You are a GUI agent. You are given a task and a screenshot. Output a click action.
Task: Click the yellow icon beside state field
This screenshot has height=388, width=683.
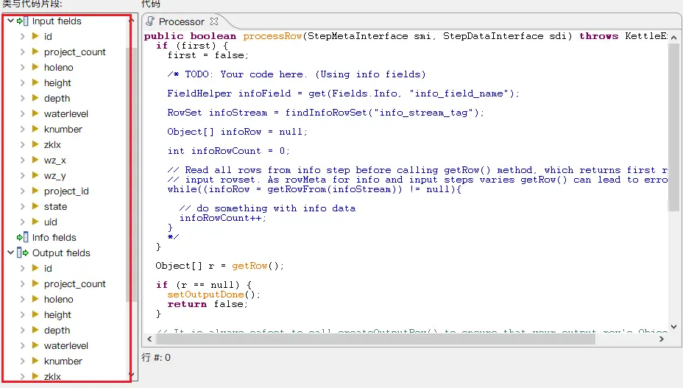[x=35, y=207]
